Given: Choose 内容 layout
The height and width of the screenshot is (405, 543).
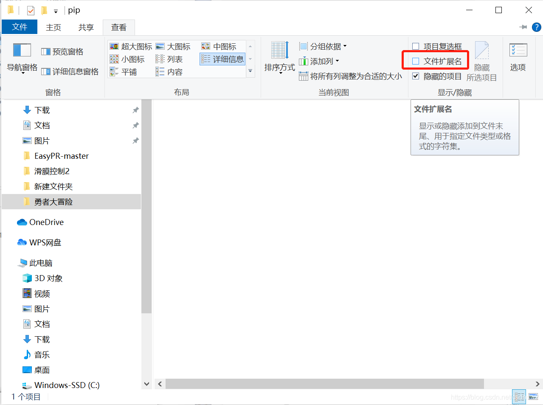Looking at the screenshot, I should [x=169, y=72].
